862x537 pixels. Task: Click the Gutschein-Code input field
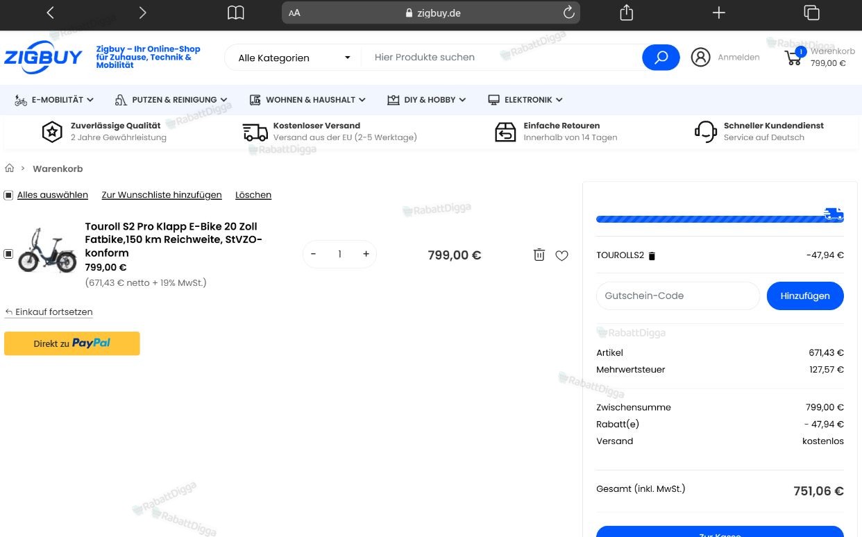[678, 296]
